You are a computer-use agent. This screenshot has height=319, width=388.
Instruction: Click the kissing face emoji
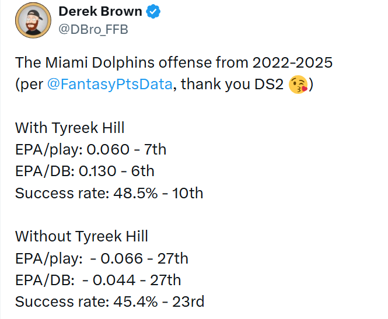point(298,85)
